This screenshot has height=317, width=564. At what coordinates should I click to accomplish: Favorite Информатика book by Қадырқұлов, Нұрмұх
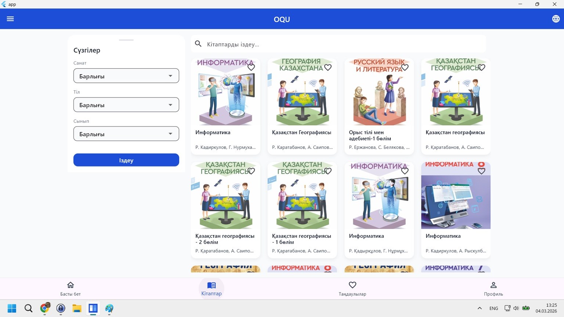pyautogui.click(x=405, y=171)
